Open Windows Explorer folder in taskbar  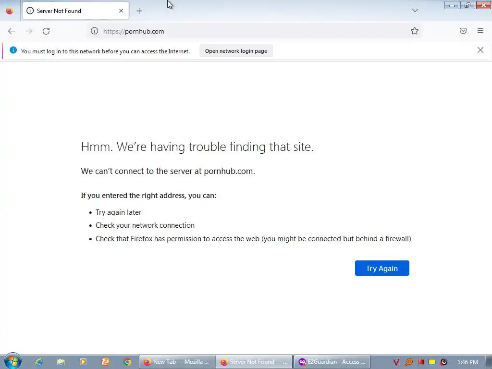(61, 362)
